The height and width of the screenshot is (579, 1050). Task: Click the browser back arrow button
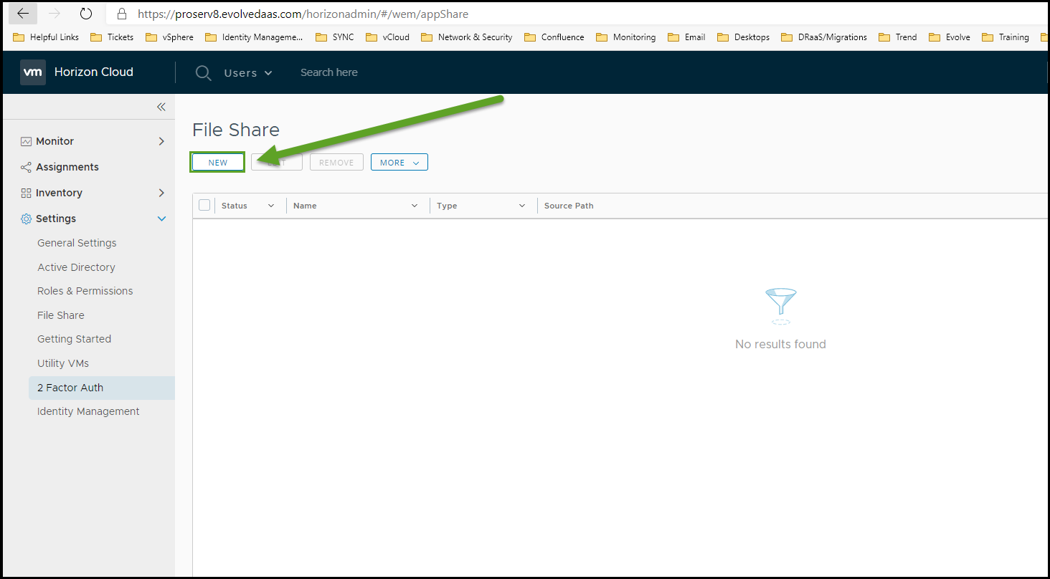(23, 14)
